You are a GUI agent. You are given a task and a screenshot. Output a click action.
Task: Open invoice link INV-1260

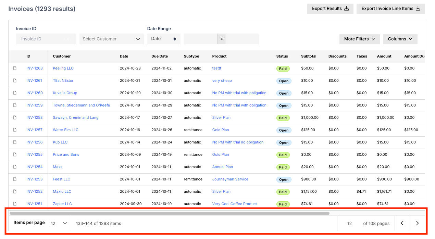coord(35,93)
